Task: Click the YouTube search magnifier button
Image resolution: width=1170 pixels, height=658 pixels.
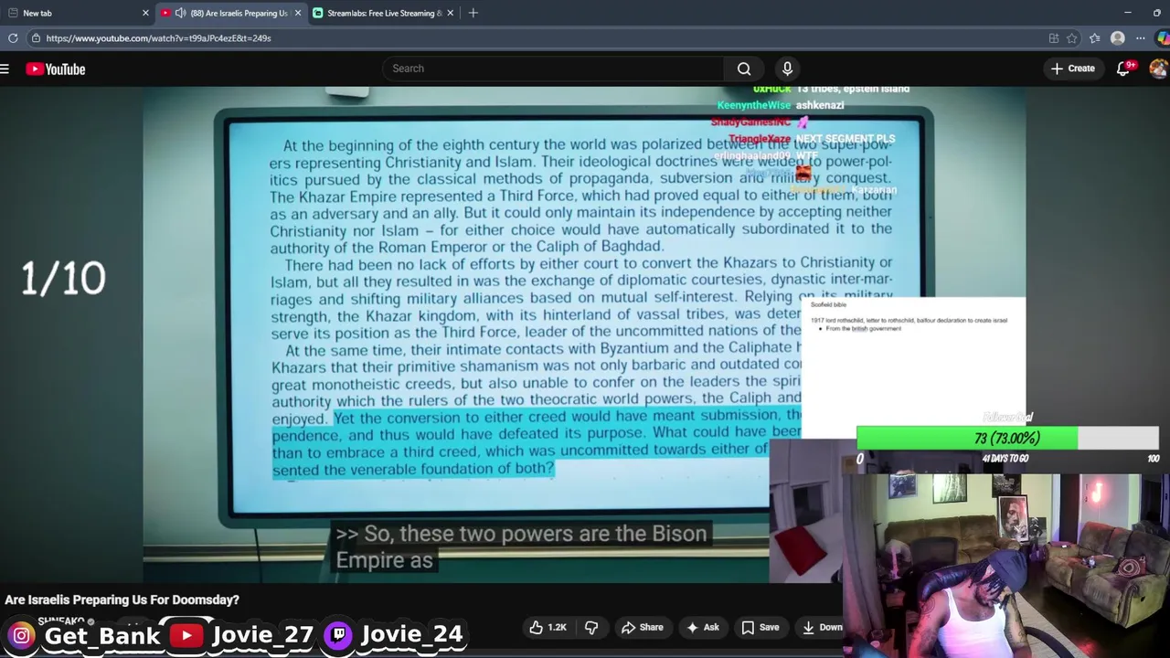Action: [744, 69]
